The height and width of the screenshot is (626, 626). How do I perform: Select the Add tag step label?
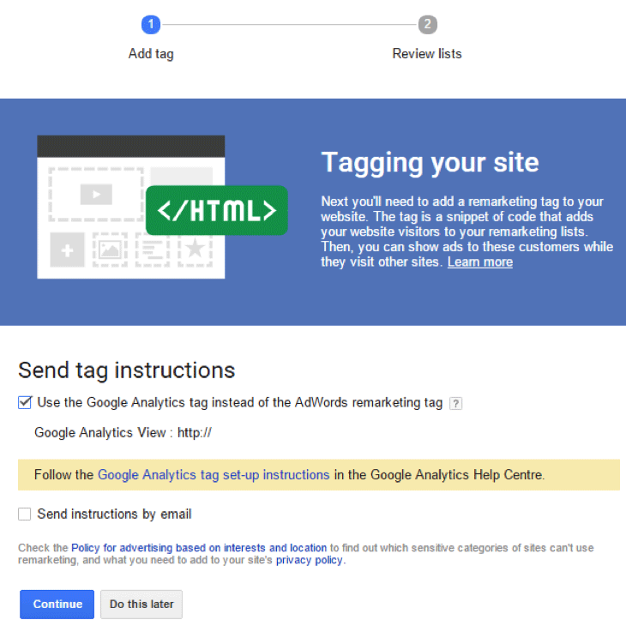pyautogui.click(x=151, y=54)
